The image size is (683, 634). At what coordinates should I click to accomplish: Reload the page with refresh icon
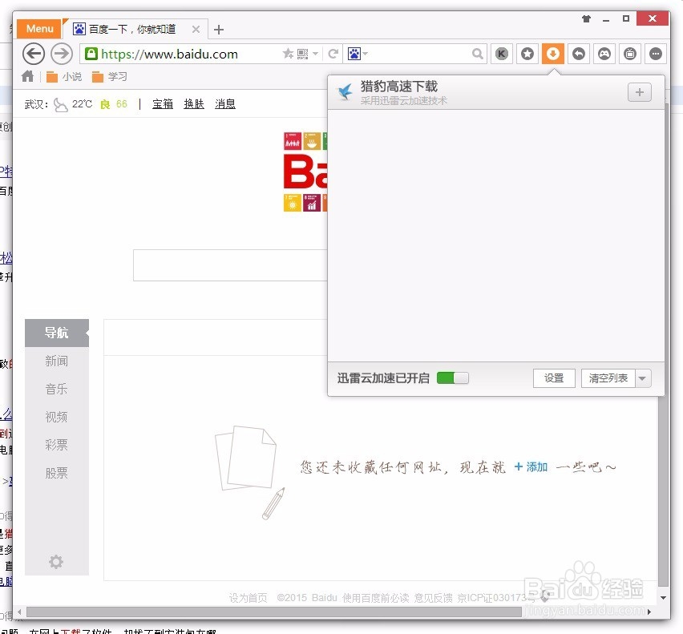pos(333,54)
